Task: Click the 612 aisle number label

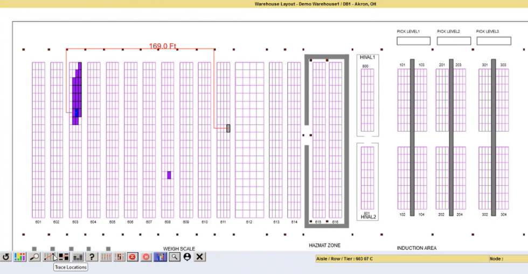Action: [249, 222]
